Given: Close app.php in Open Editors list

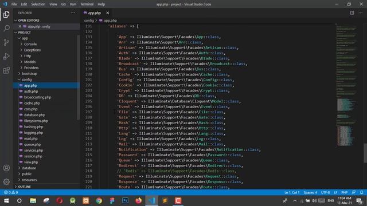Looking at the screenshot, I should [20, 26].
